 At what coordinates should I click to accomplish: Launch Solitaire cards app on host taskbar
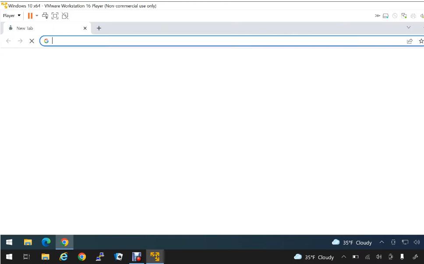coord(118,257)
